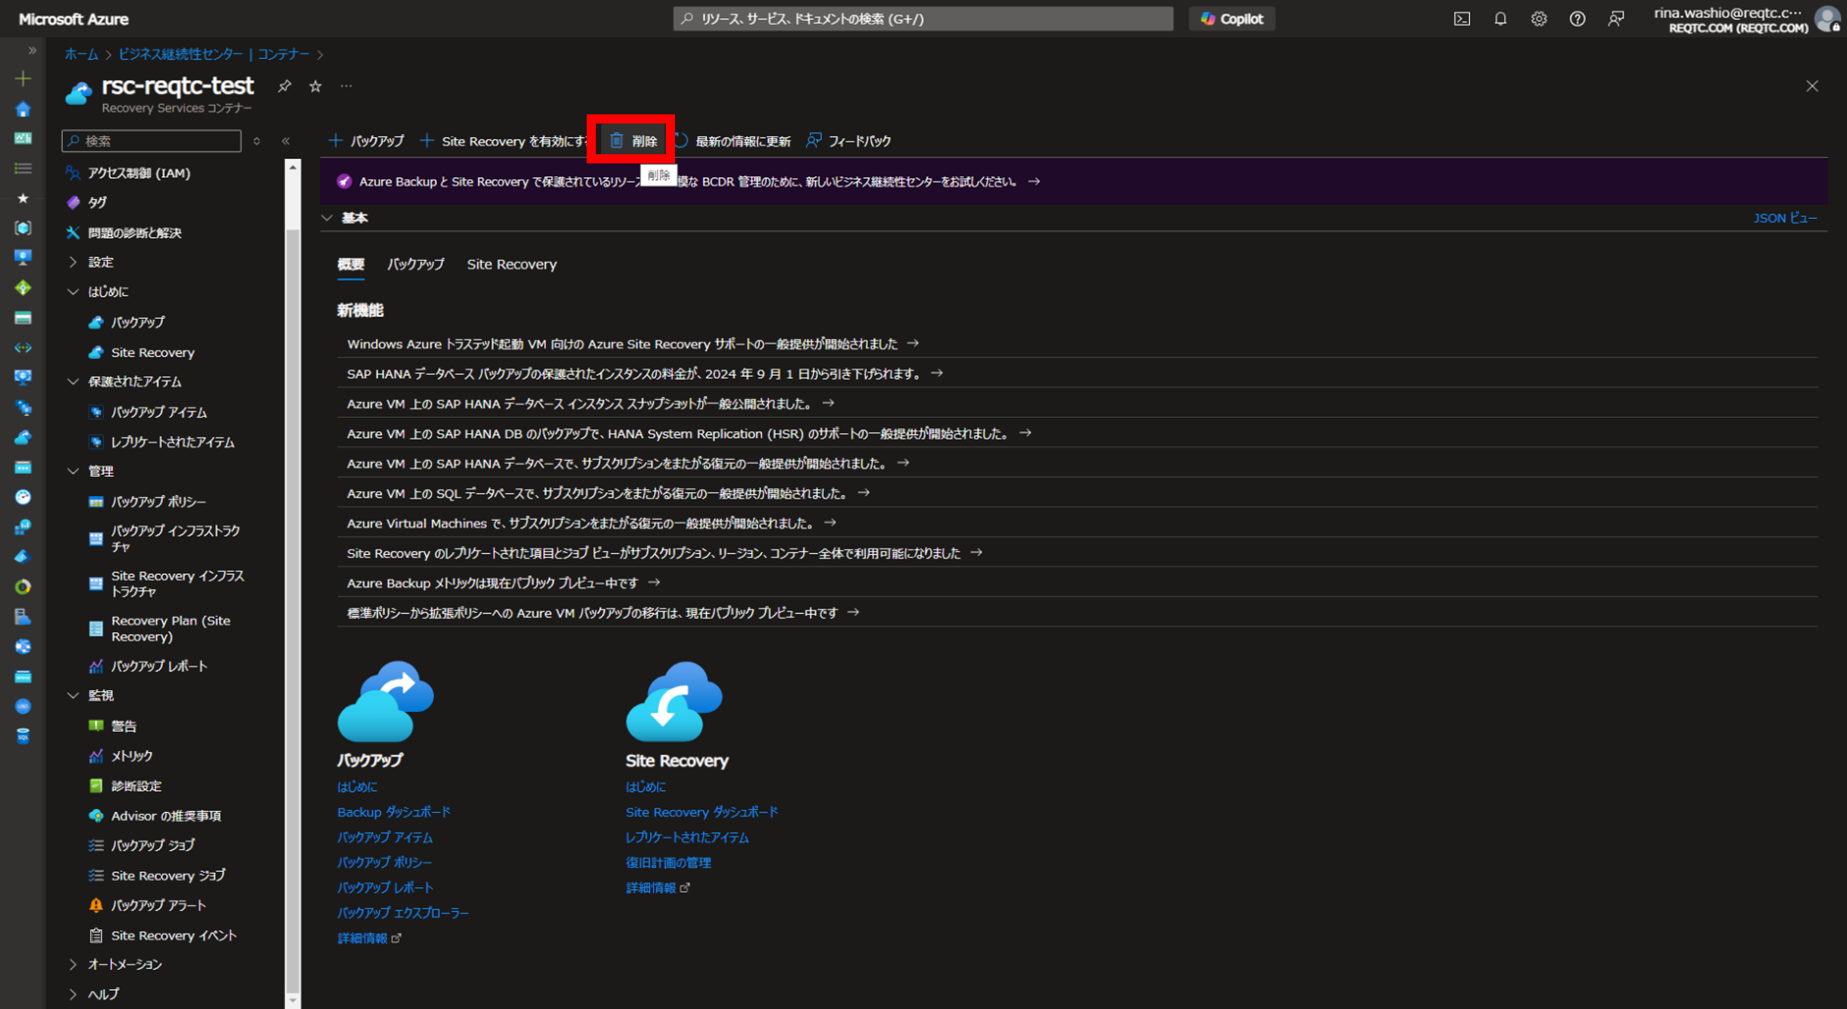Open the Business Continuity Center banner arrow
The width and height of the screenshot is (1847, 1009).
[x=1034, y=181]
